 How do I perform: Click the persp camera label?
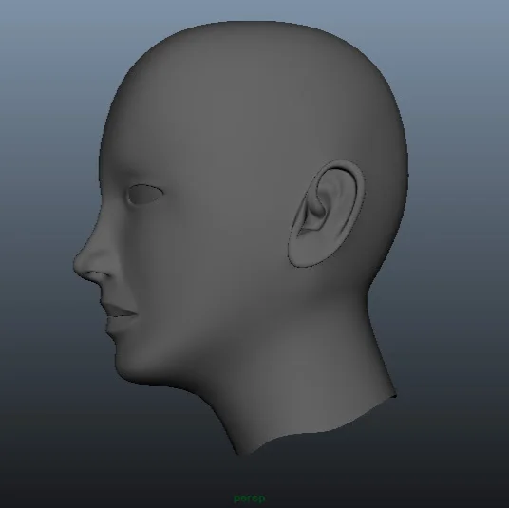point(250,499)
